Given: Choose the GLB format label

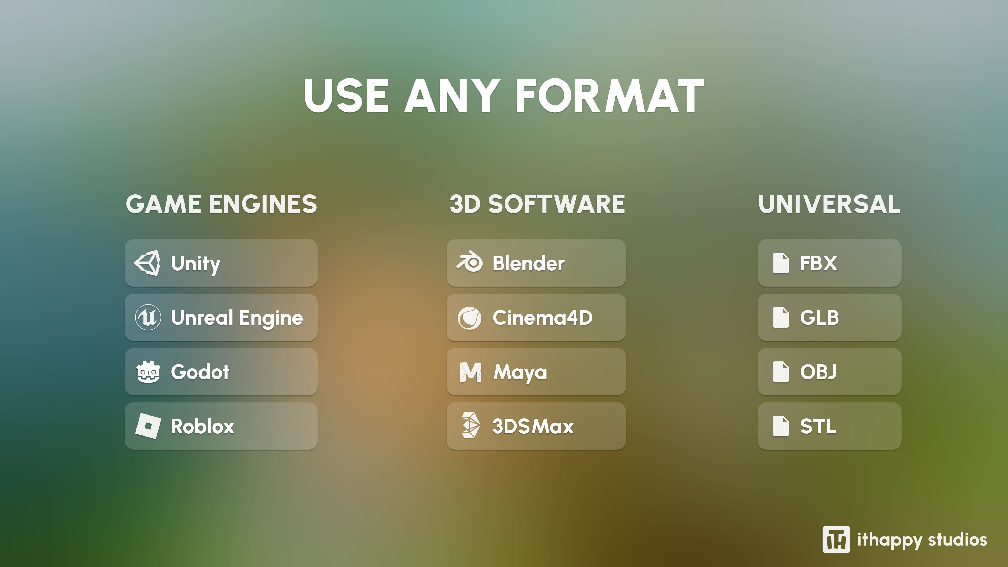Looking at the screenshot, I should 819,318.
